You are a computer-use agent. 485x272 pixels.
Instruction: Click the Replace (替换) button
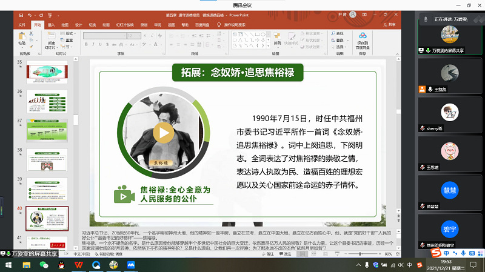tap(338, 39)
